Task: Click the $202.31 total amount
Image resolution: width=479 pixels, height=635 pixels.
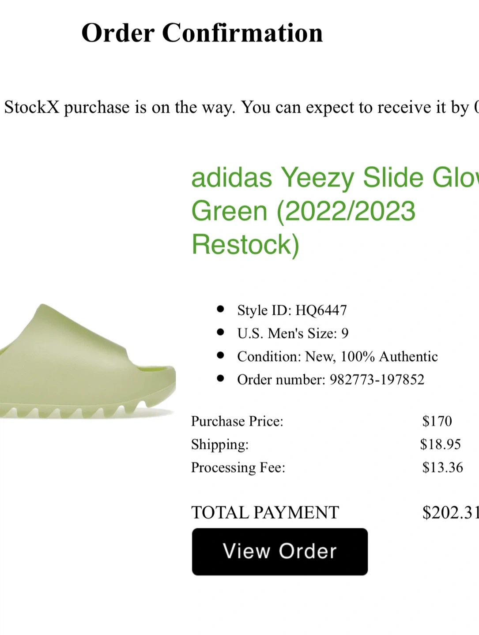Action: click(450, 512)
